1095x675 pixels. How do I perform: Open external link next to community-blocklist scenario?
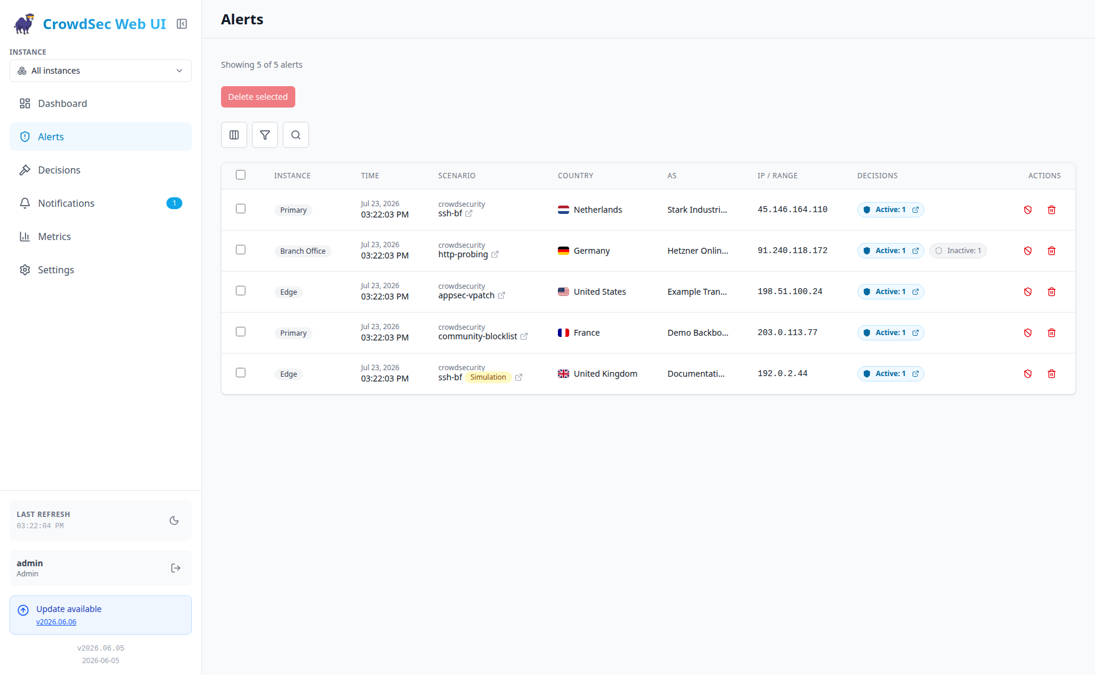click(x=524, y=336)
